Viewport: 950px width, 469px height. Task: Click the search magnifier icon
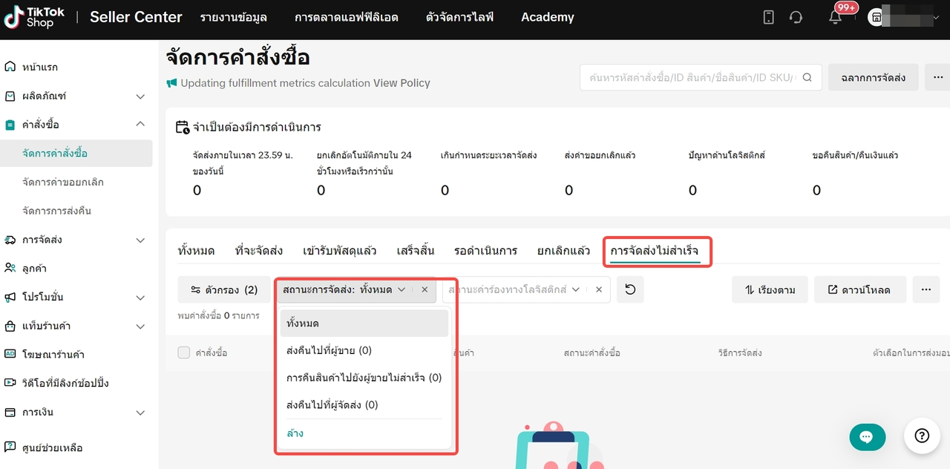(807, 77)
